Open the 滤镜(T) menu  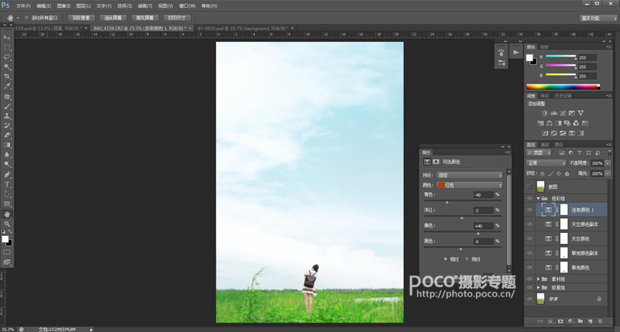pos(145,6)
